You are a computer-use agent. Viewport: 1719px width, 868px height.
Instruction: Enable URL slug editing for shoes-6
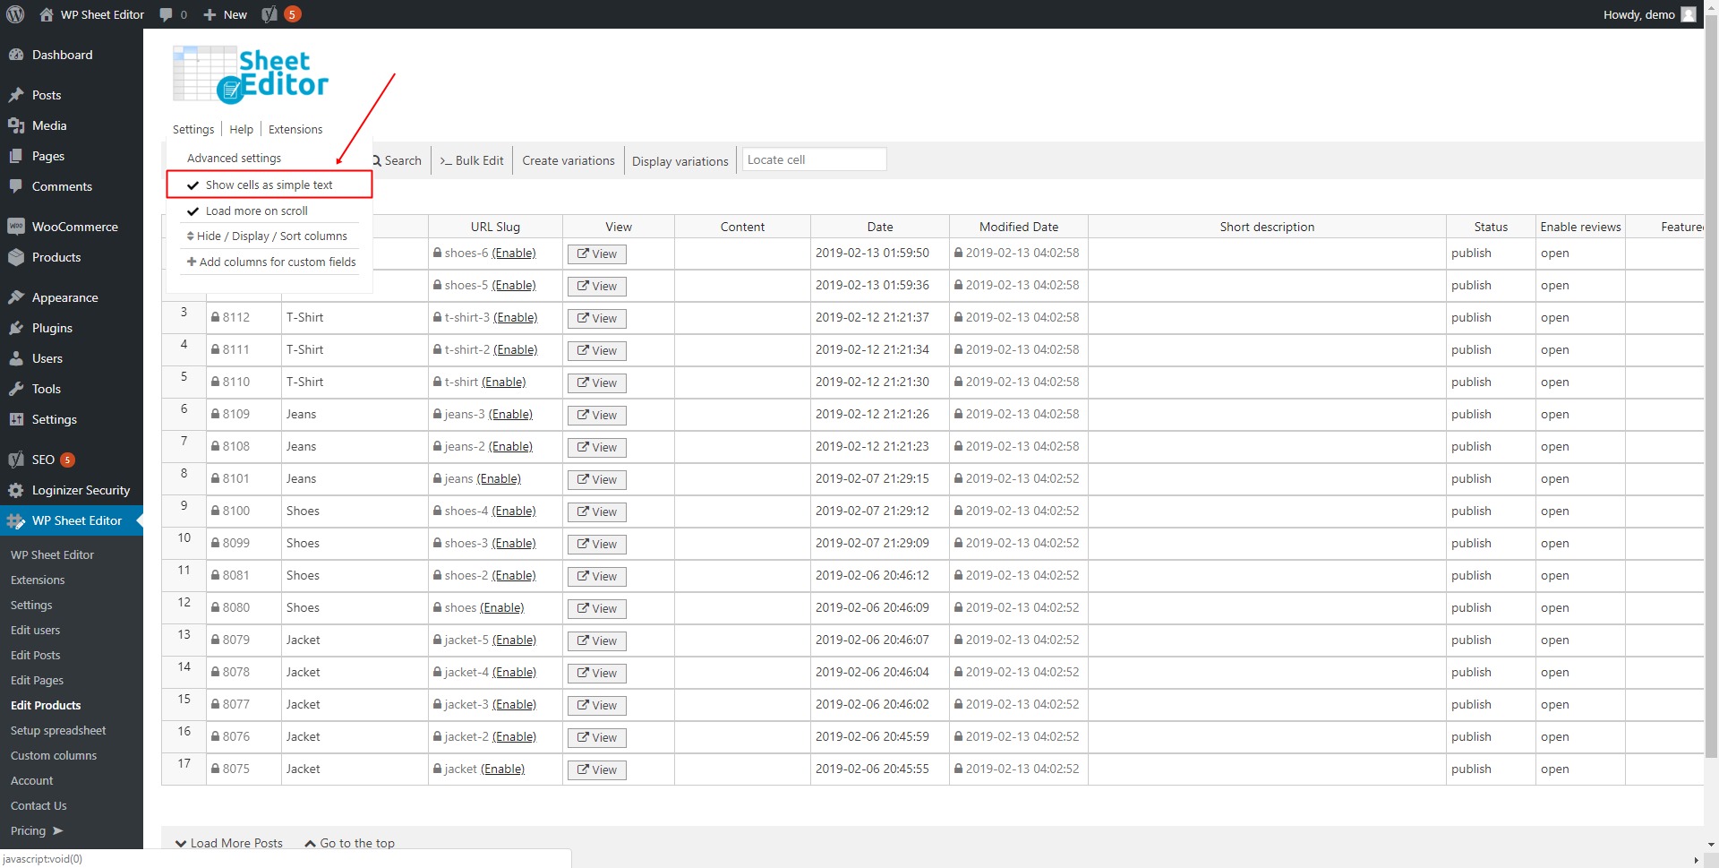(514, 254)
